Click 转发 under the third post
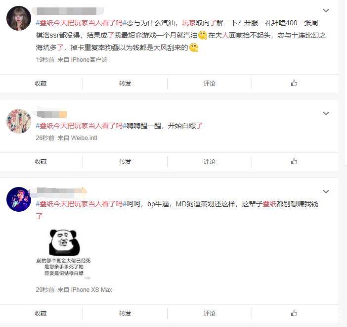The height and width of the screenshot is (327, 347). [125, 313]
